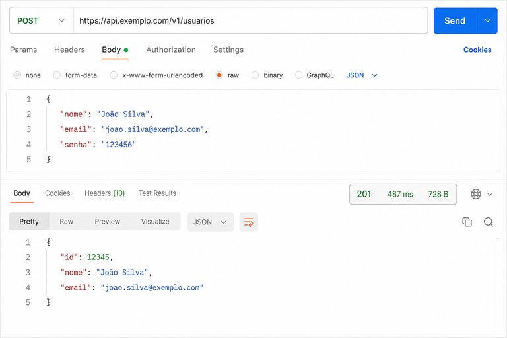The height and width of the screenshot is (338, 507).
Task: Select the binary body type
Action: 255,75
